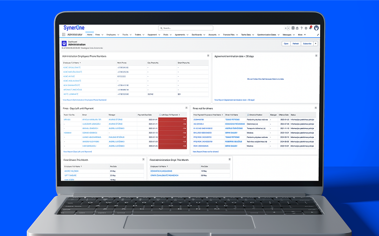Open View Report for Agreement termination date

[234, 100]
